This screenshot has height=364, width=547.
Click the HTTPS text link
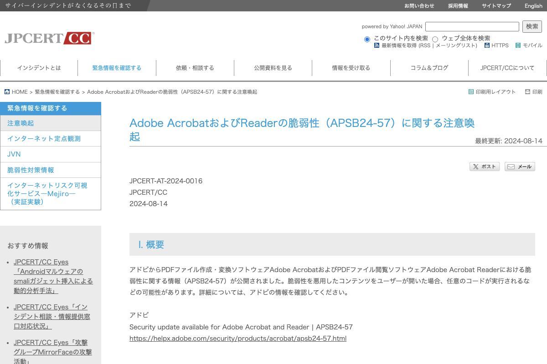point(500,45)
